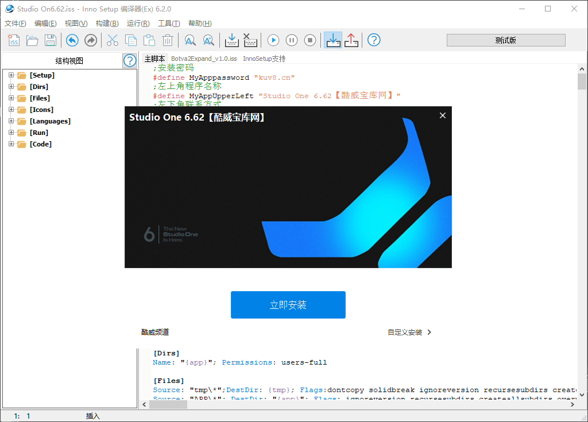Cut the selected text with scissors
Screen dimensions: 588x422
(x=112, y=40)
